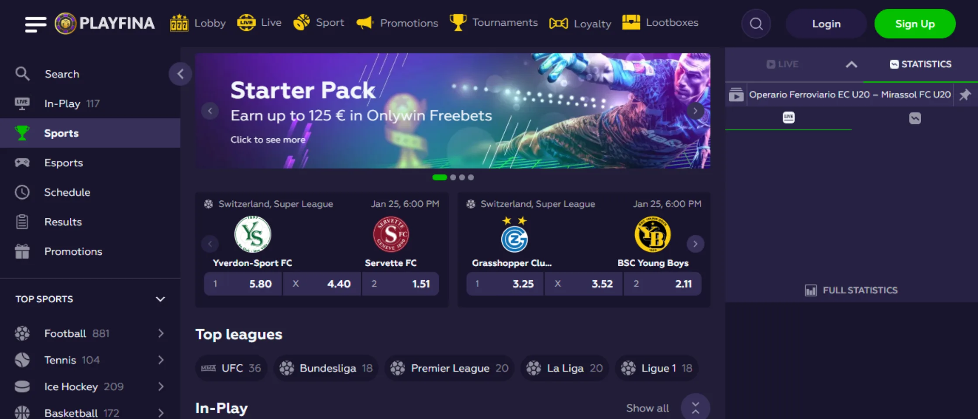Pick Servette FC win odds 1.51
Screen dimensions: 978x419
400,284
